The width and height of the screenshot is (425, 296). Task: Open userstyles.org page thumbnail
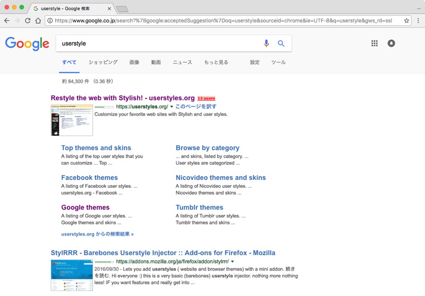(72, 120)
